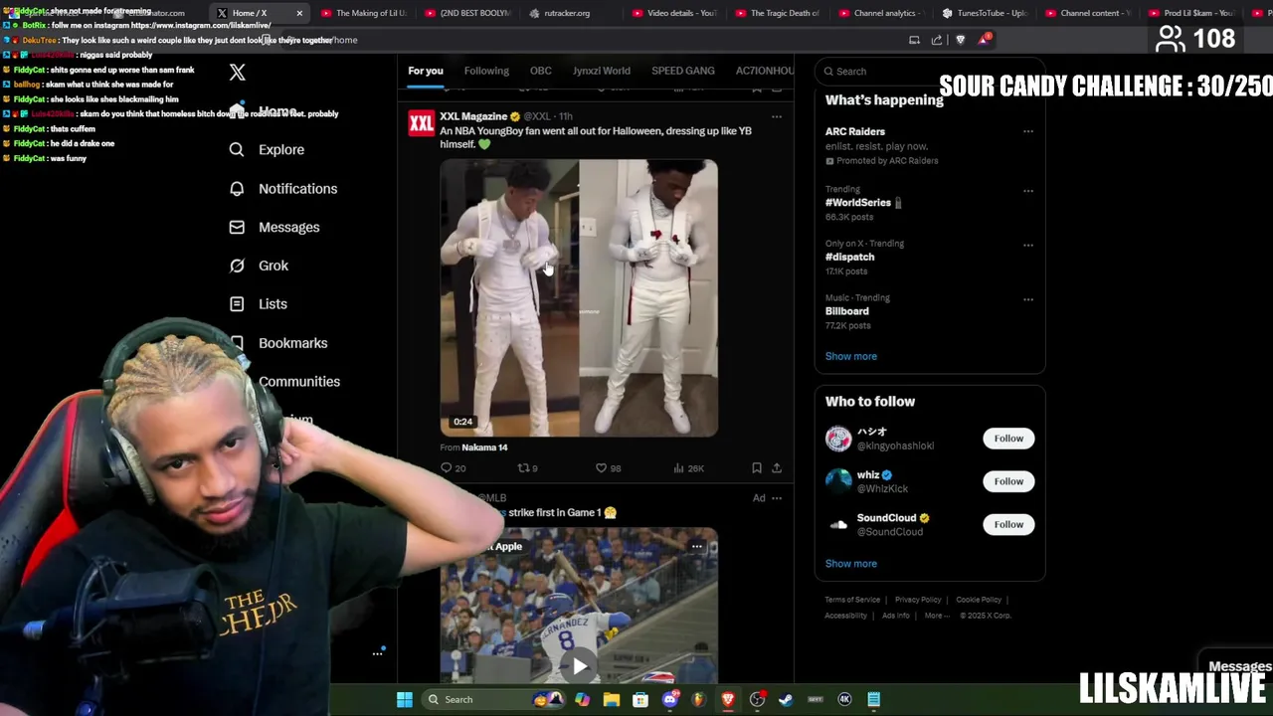Switch to the SPEED GANG tab
Image resolution: width=1273 pixels, height=716 pixels.
click(683, 71)
